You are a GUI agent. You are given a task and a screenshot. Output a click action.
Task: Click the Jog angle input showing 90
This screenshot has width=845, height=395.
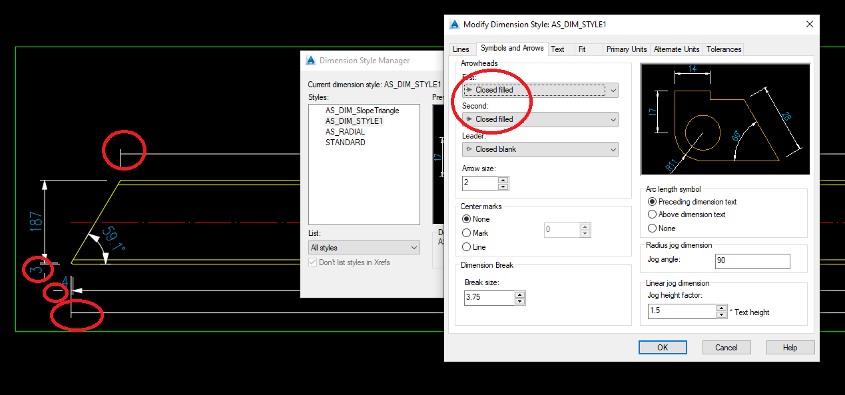752,261
